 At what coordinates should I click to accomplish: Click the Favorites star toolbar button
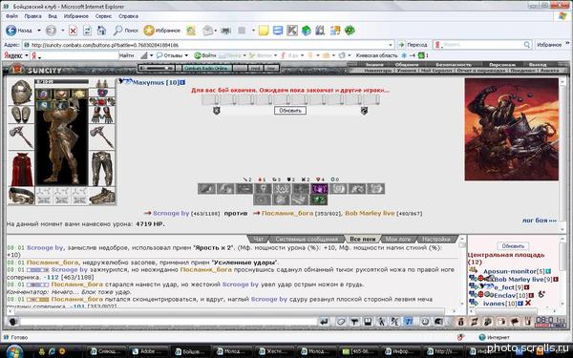click(162, 31)
